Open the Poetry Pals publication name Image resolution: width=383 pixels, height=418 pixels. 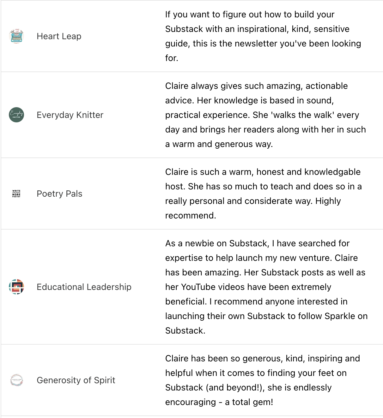pyautogui.click(x=59, y=194)
